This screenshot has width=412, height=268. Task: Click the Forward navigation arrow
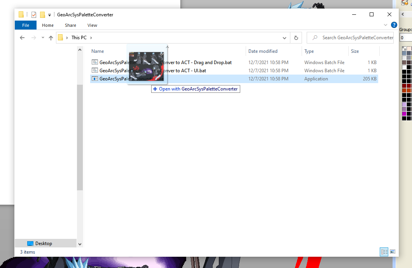pyautogui.click(x=34, y=38)
